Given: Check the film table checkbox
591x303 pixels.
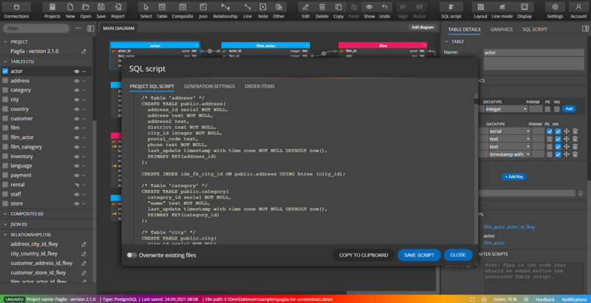Looking at the screenshot, I should 5,128.
